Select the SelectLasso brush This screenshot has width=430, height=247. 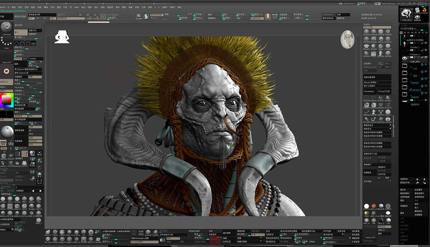coord(373,98)
